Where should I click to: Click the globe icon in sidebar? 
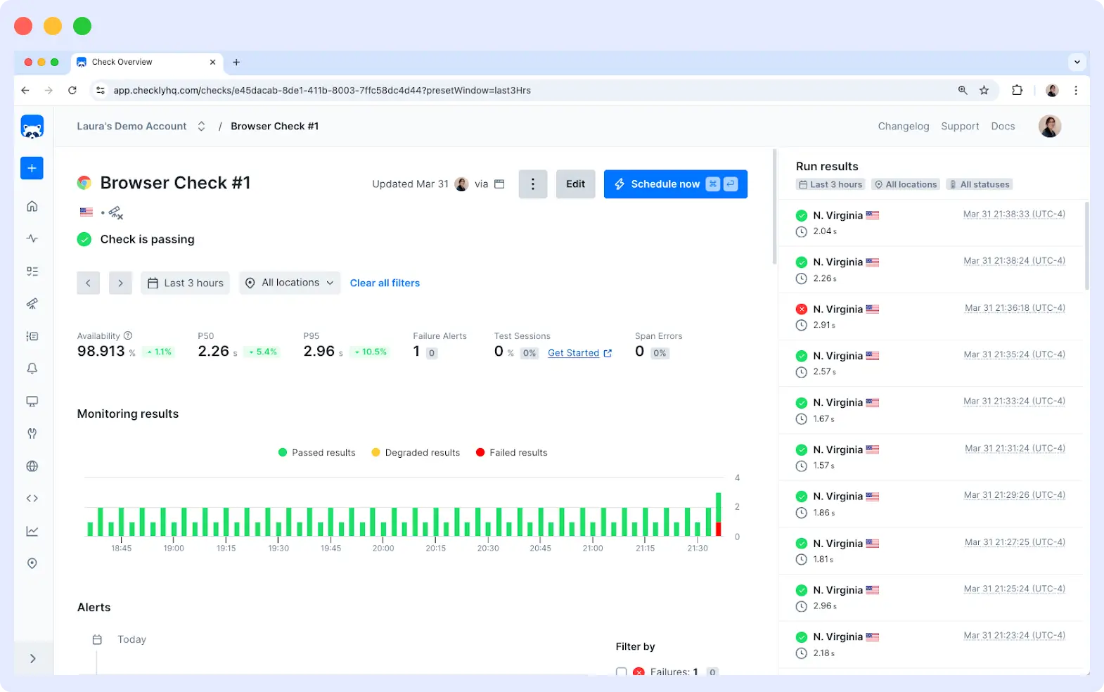click(32, 466)
